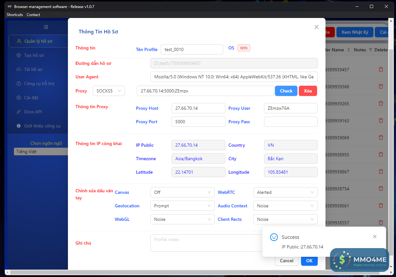The height and width of the screenshot is (277, 396).
Task: Open the Contact menu
Action: pos(33,15)
